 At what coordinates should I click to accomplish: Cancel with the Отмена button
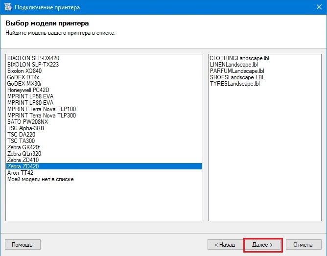303,245
